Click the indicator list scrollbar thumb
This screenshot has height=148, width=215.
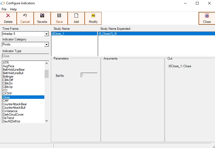47,74
